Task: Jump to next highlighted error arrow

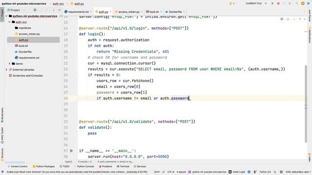Action: (x=305, y=19)
